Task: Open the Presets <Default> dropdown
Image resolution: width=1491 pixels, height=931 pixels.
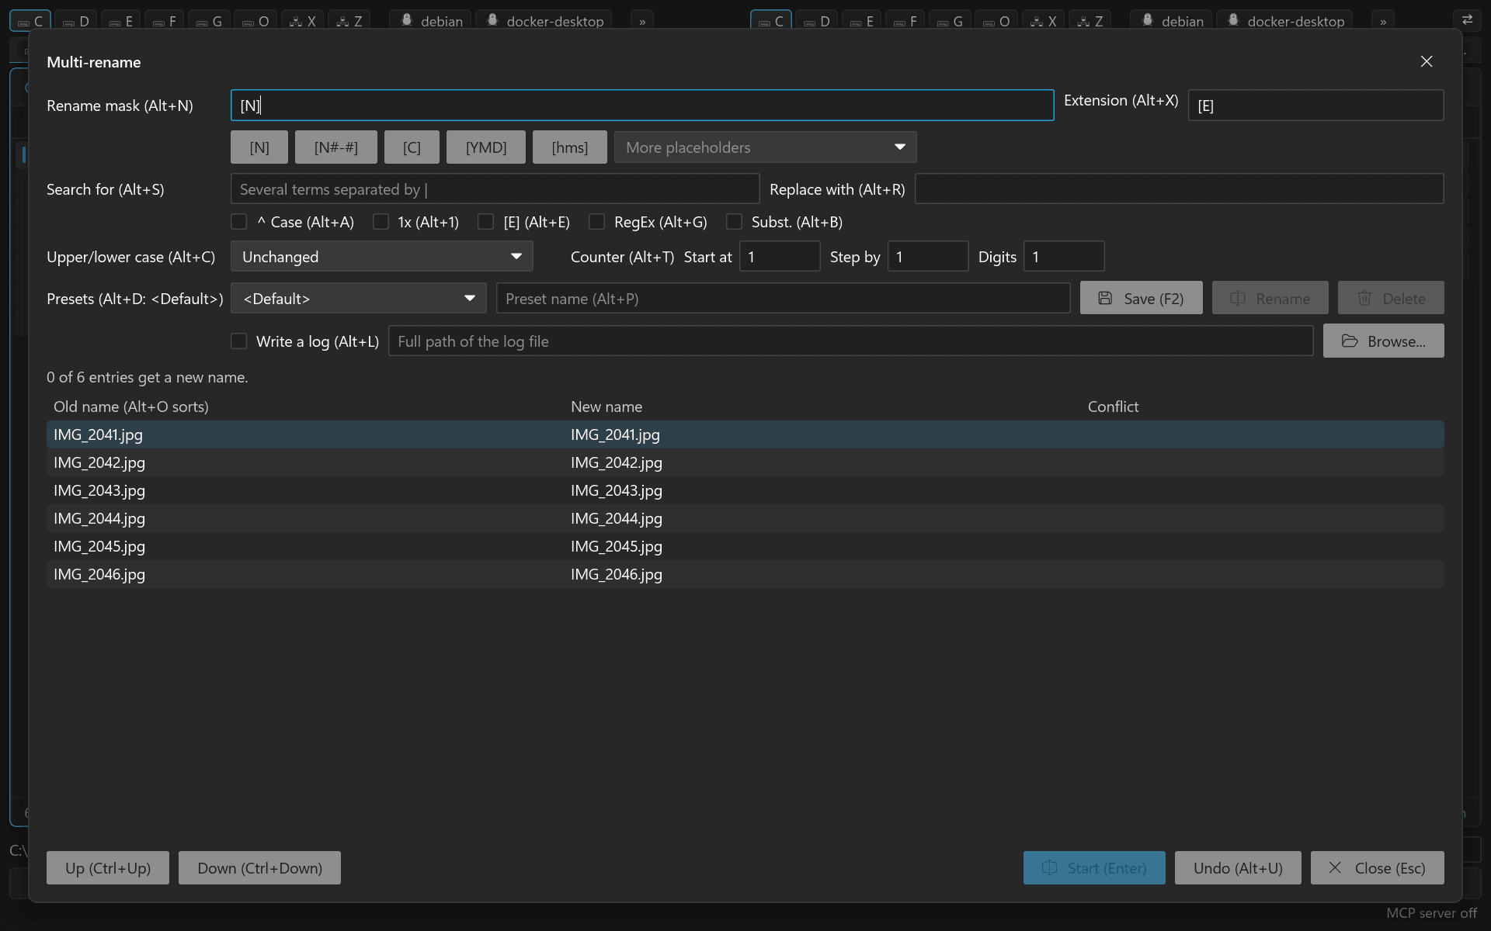Action: [359, 299]
